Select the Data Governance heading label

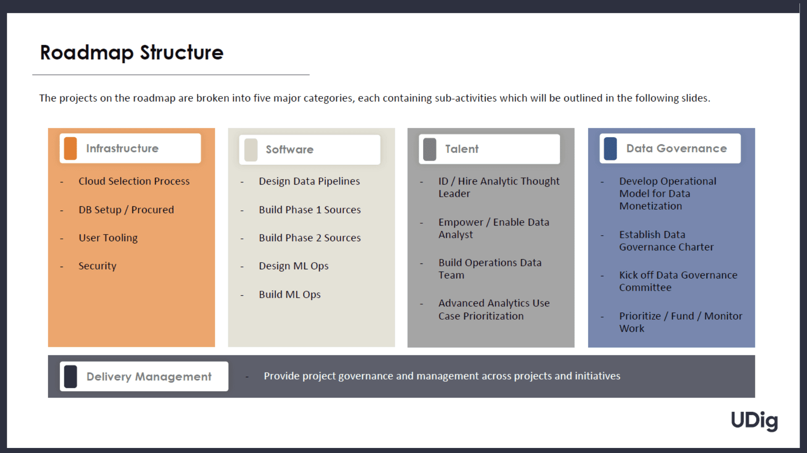point(677,148)
